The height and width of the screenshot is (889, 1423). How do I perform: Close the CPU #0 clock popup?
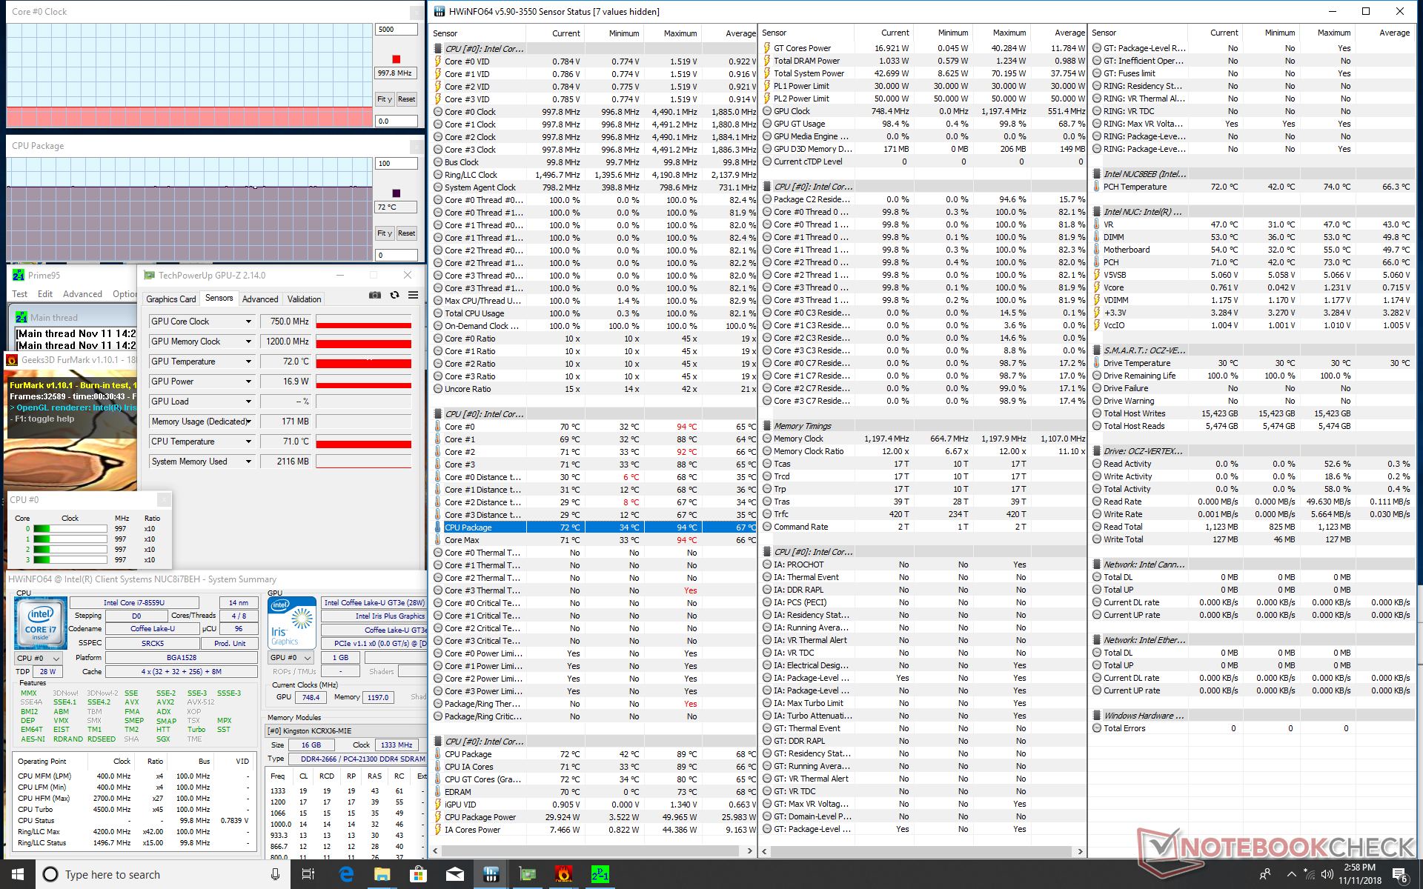tap(164, 500)
